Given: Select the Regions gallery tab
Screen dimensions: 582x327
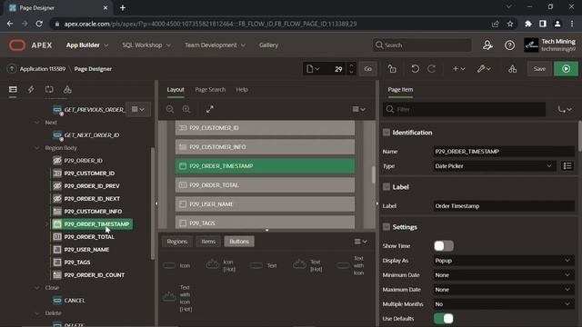Looking at the screenshot, I should pos(177,242).
